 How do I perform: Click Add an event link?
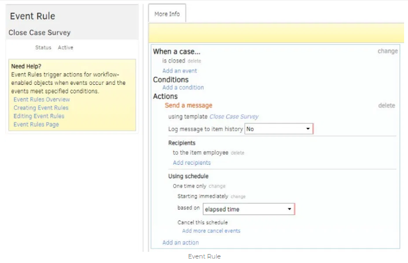tap(179, 71)
